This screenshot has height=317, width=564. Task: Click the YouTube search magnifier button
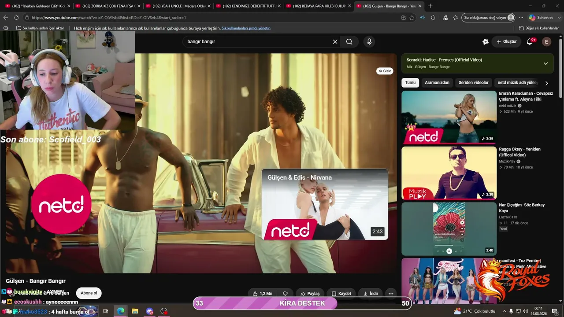pos(349,41)
